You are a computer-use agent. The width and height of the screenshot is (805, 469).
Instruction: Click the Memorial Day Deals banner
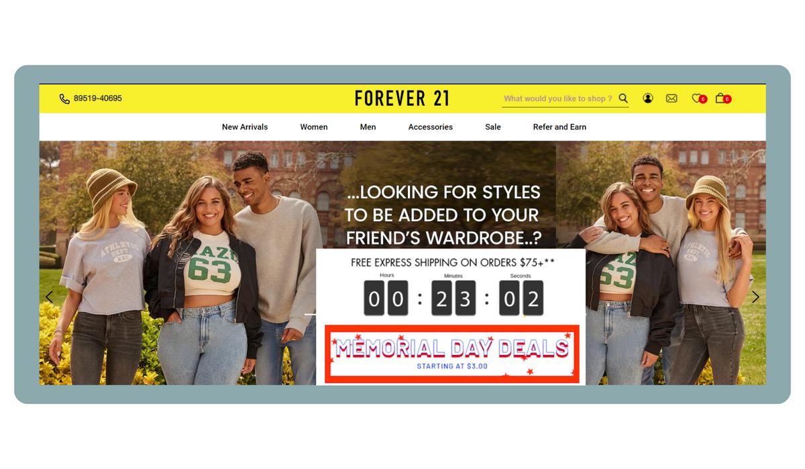point(451,354)
